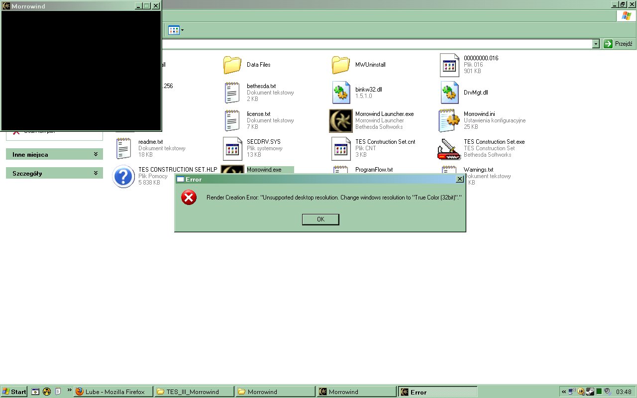
Task: Select DrvMgt.dll file icon
Action: pos(450,93)
